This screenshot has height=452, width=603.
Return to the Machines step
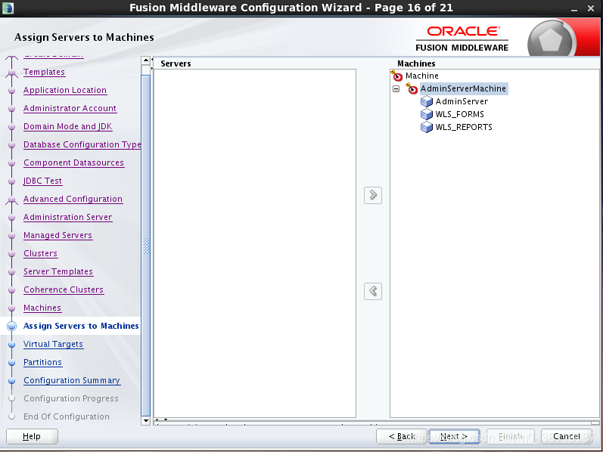click(x=42, y=308)
